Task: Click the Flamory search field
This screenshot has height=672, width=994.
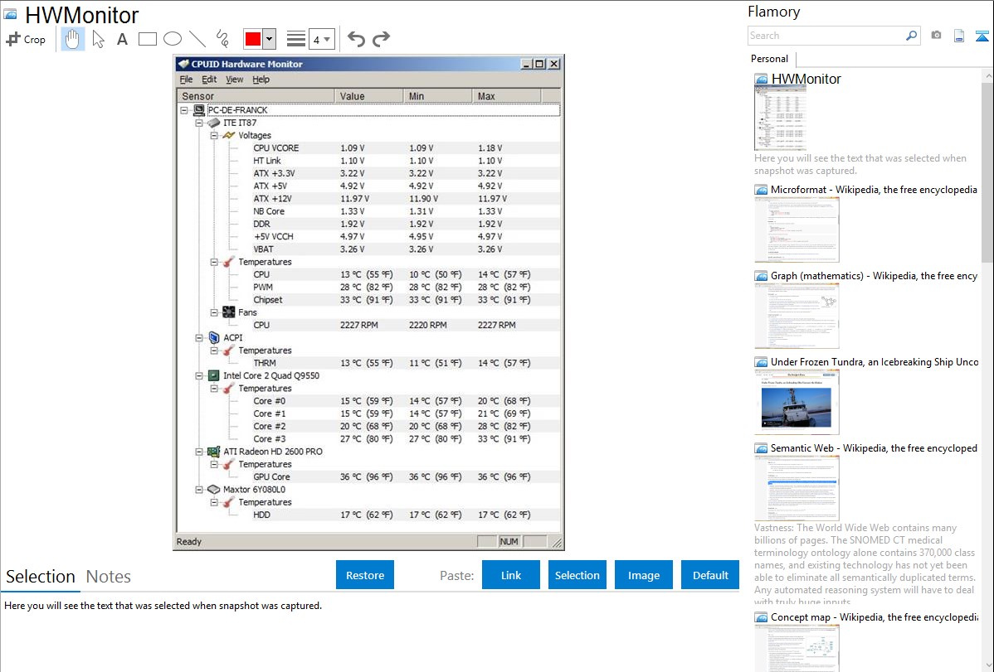Action: 826,36
